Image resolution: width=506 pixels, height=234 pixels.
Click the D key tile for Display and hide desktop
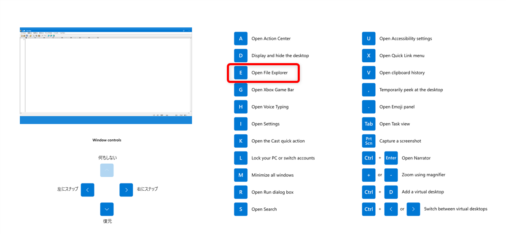pyautogui.click(x=241, y=56)
